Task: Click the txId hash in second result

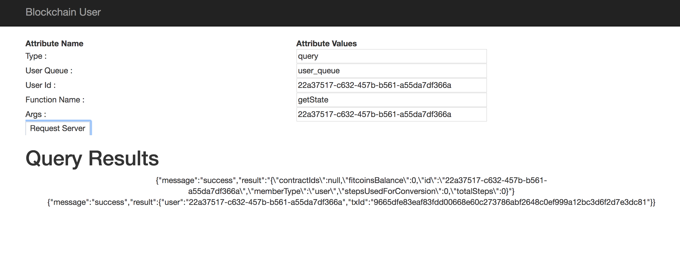Action: click(x=510, y=202)
